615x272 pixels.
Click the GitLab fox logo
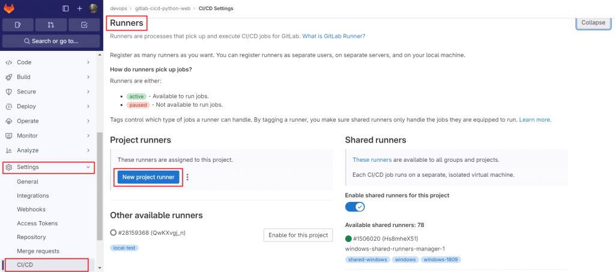[10, 8]
